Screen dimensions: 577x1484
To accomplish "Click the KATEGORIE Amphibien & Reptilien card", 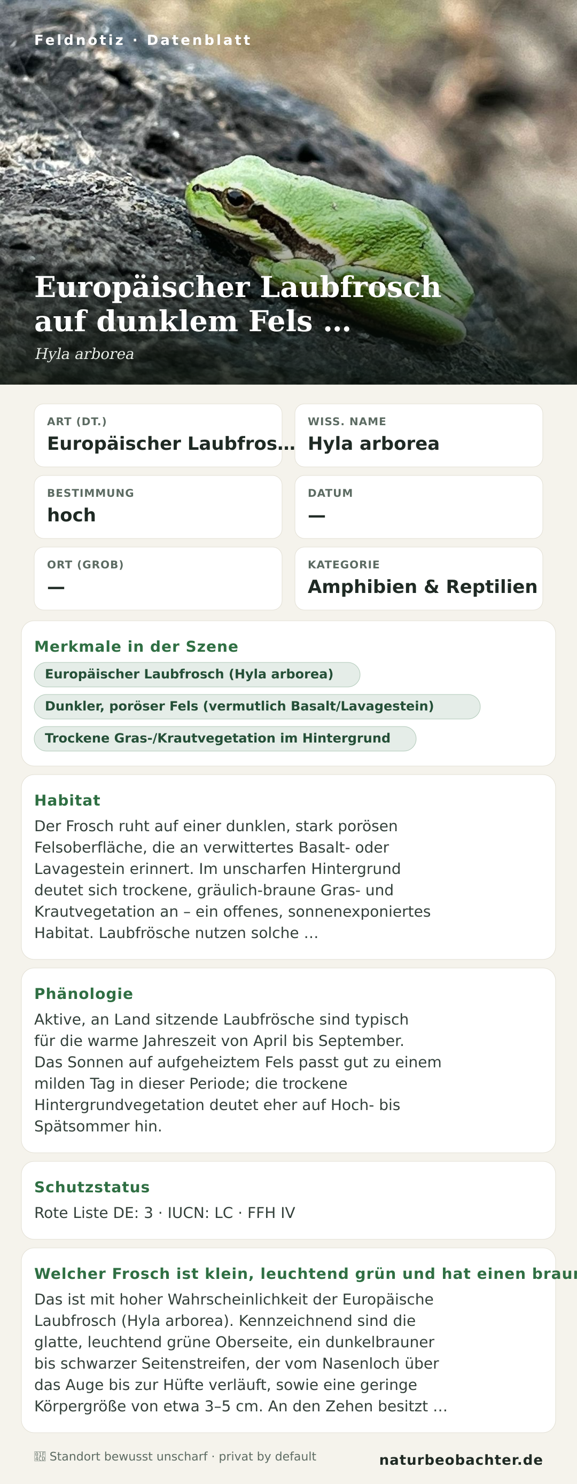I will pyautogui.click(x=418, y=579).
